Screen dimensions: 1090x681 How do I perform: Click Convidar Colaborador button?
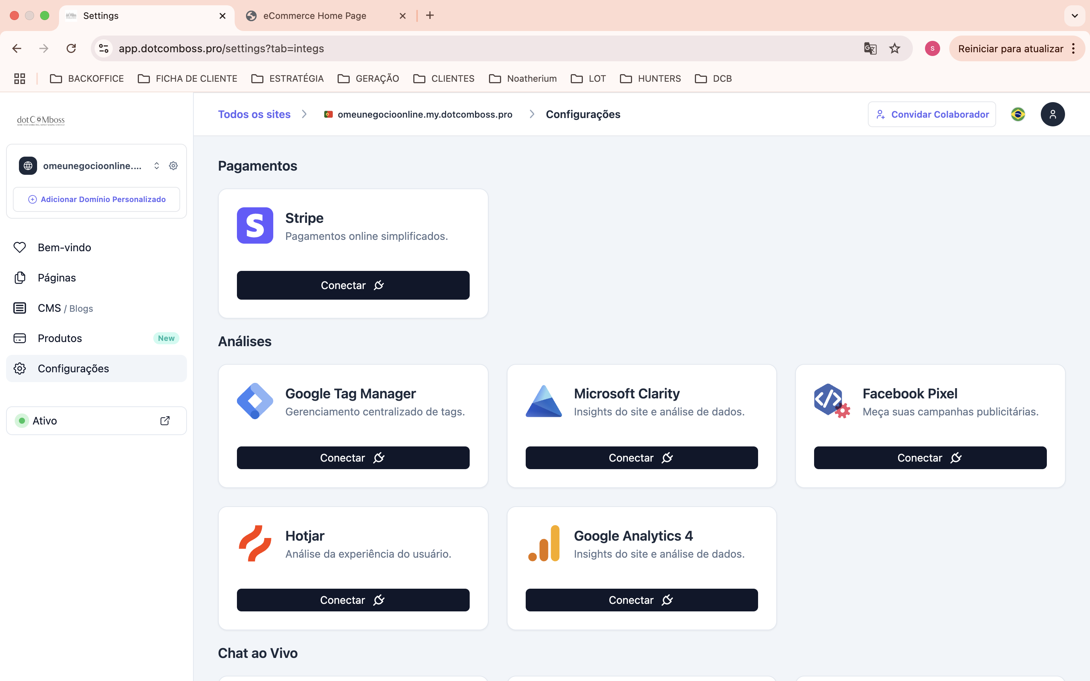(x=931, y=114)
